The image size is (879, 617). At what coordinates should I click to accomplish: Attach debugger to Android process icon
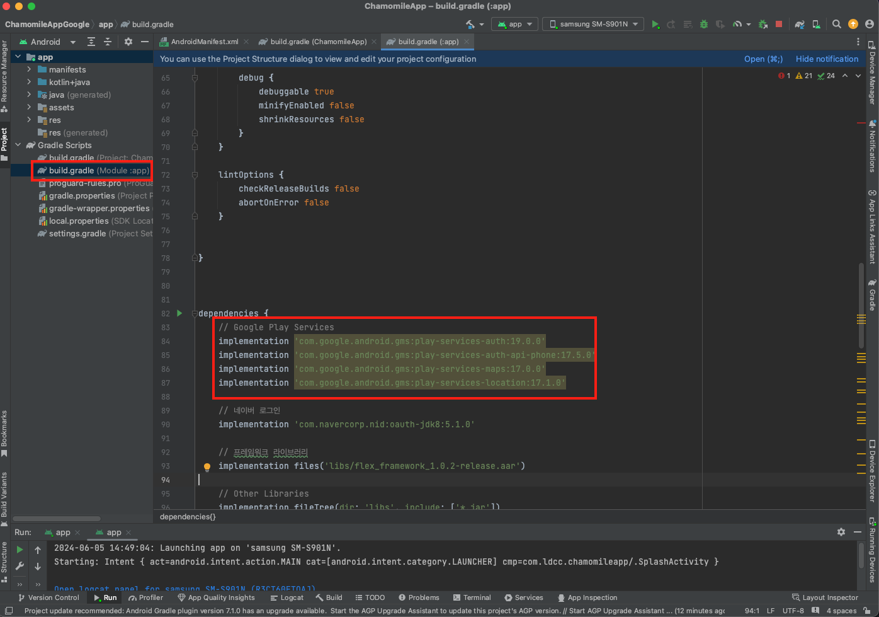coord(763,24)
